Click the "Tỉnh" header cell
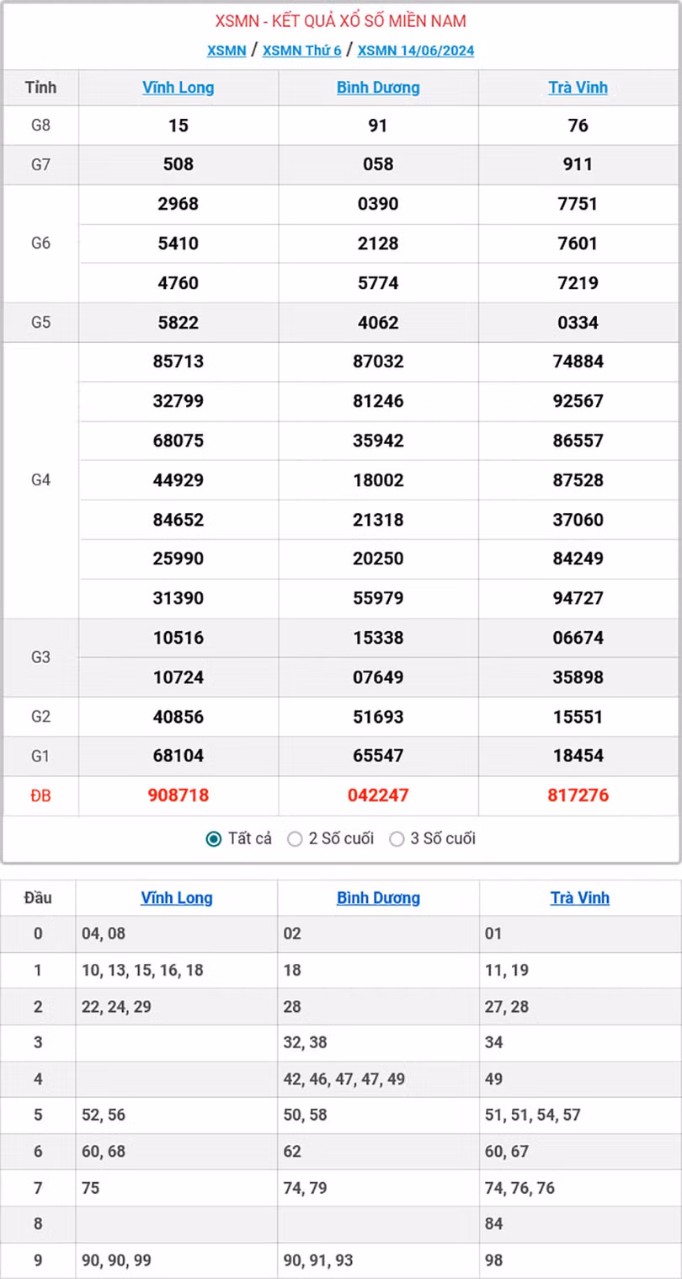 pyautogui.click(x=40, y=87)
